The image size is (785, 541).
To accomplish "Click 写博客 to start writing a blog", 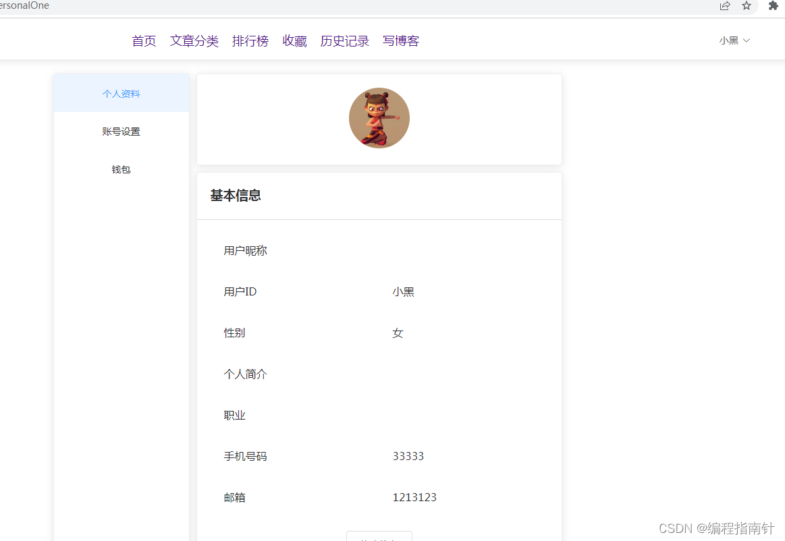I will pyautogui.click(x=400, y=40).
